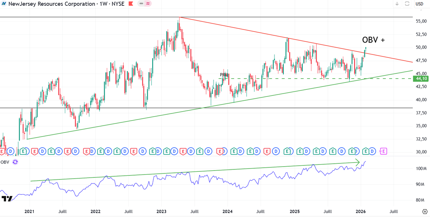Click the pink upcoming earnings E marker

tap(383, 151)
